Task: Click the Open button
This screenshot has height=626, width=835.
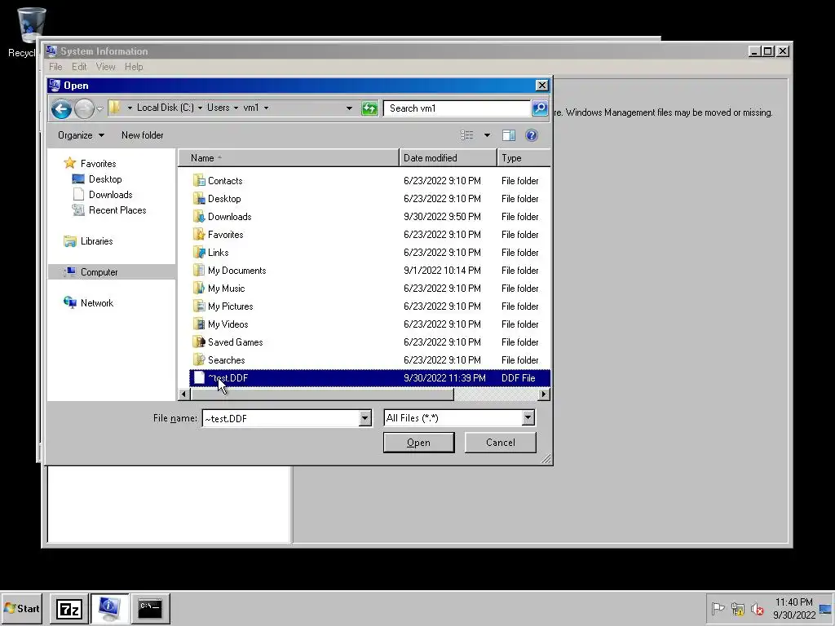Action: pos(418,443)
